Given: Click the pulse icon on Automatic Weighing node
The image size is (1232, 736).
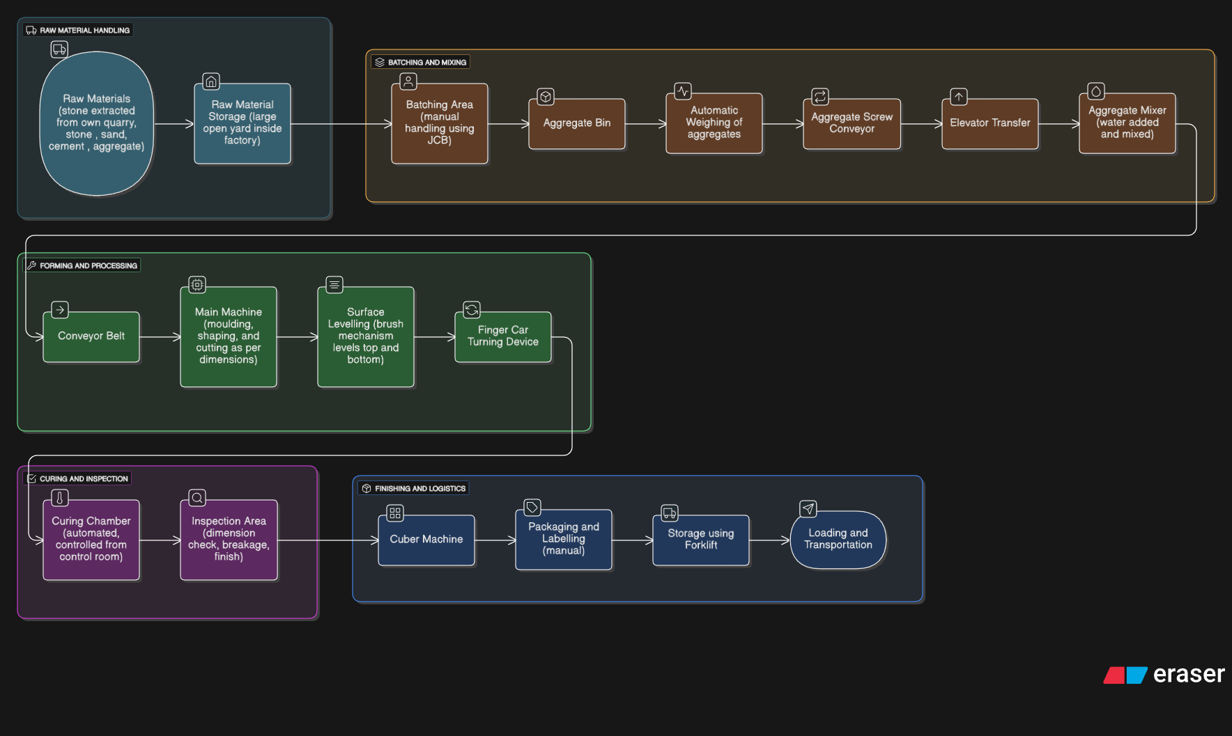Looking at the screenshot, I should pyautogui.click(x=683, y=91).
